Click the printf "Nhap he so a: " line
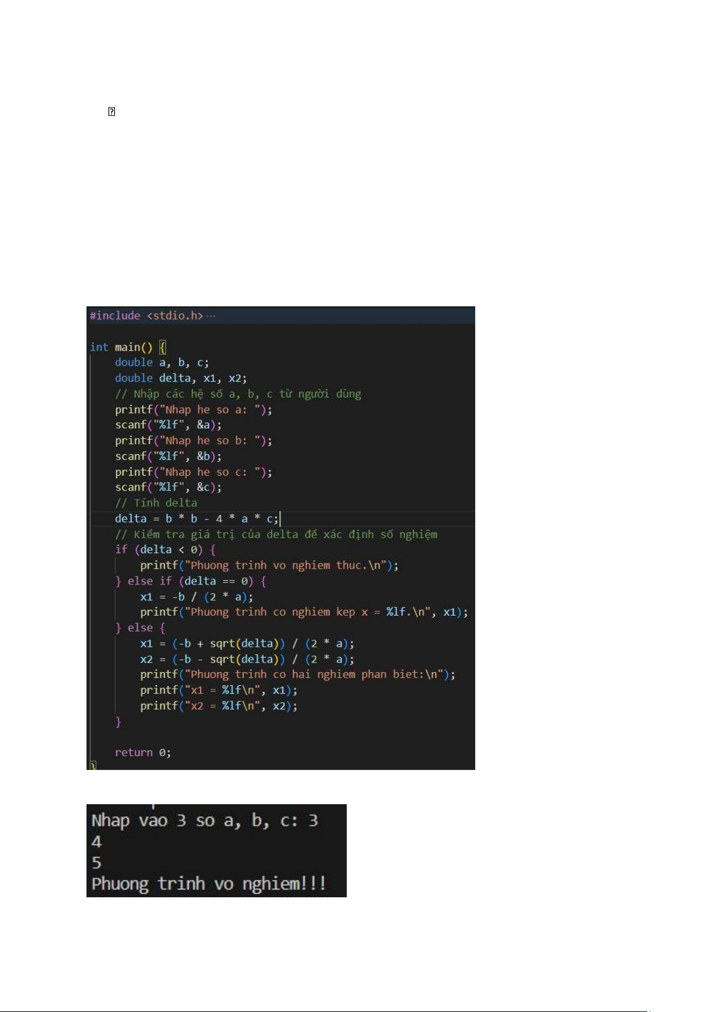716x1012 pixels. 193,410
